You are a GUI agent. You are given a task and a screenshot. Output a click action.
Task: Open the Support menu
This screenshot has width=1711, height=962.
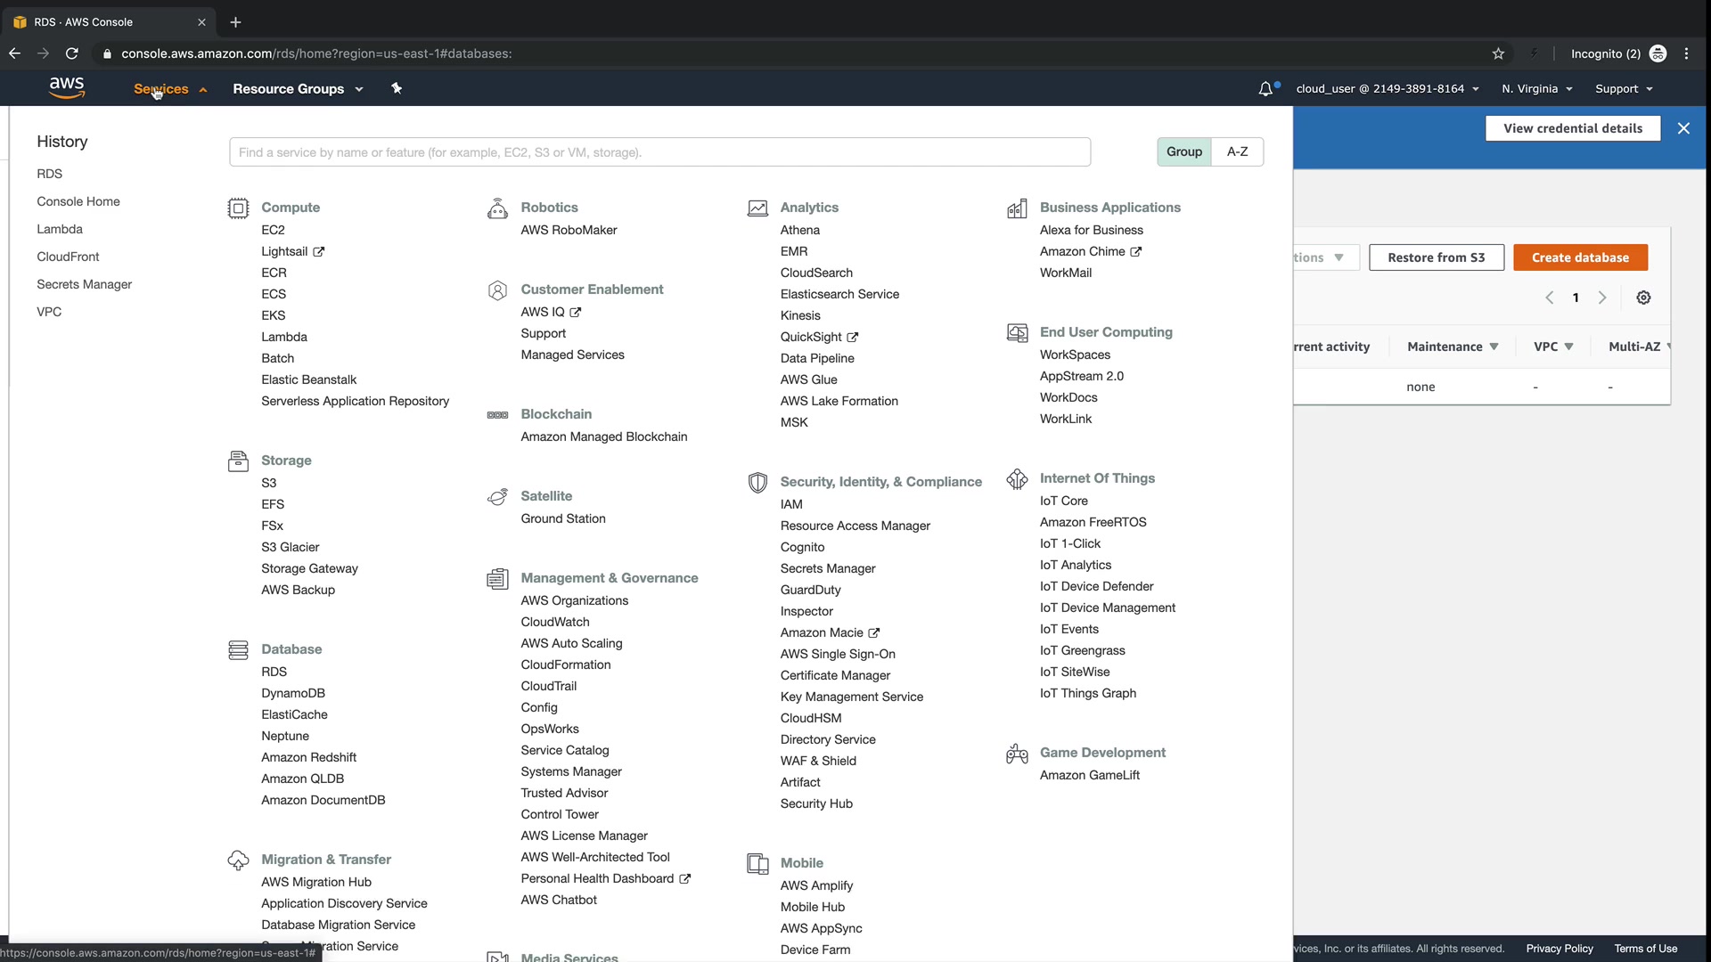point(1623,89)
